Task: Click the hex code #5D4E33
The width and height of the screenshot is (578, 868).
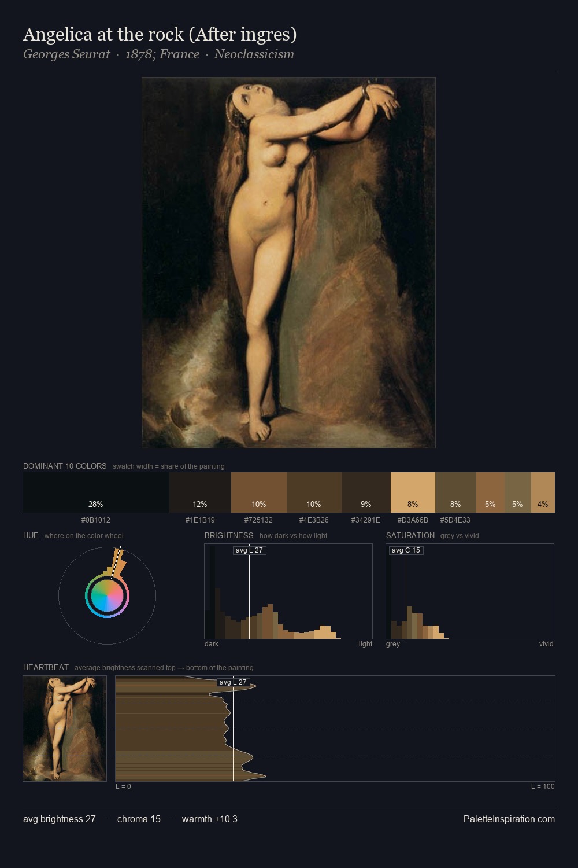Action: [455, 520]
